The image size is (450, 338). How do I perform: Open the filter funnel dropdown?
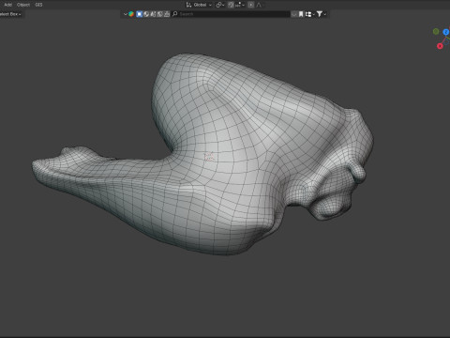coord(321,14)
